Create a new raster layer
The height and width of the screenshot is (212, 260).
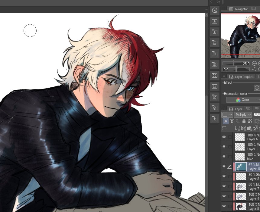tap(237, 128)
